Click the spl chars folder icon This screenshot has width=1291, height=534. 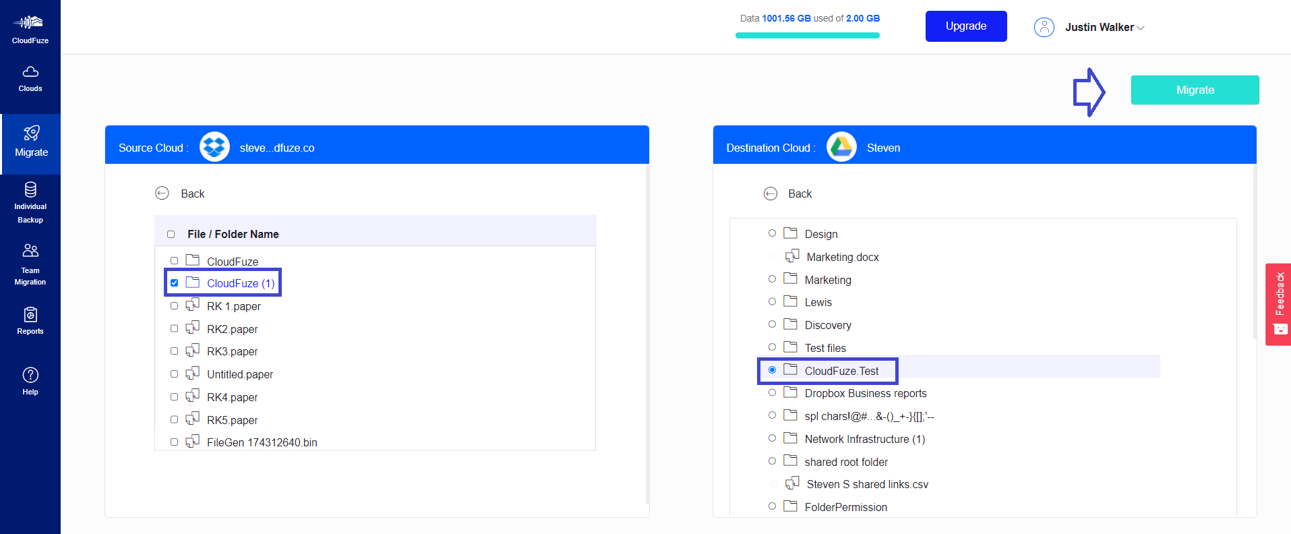pos(790,415)
